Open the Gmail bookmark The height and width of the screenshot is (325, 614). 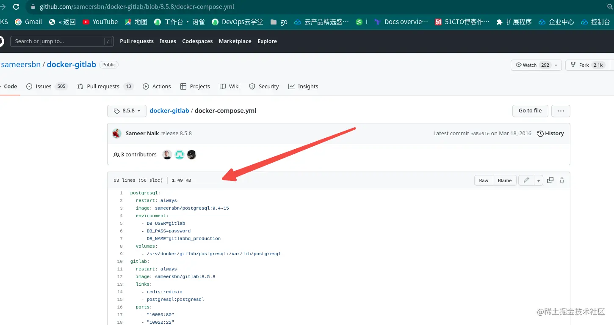point(28,22)
